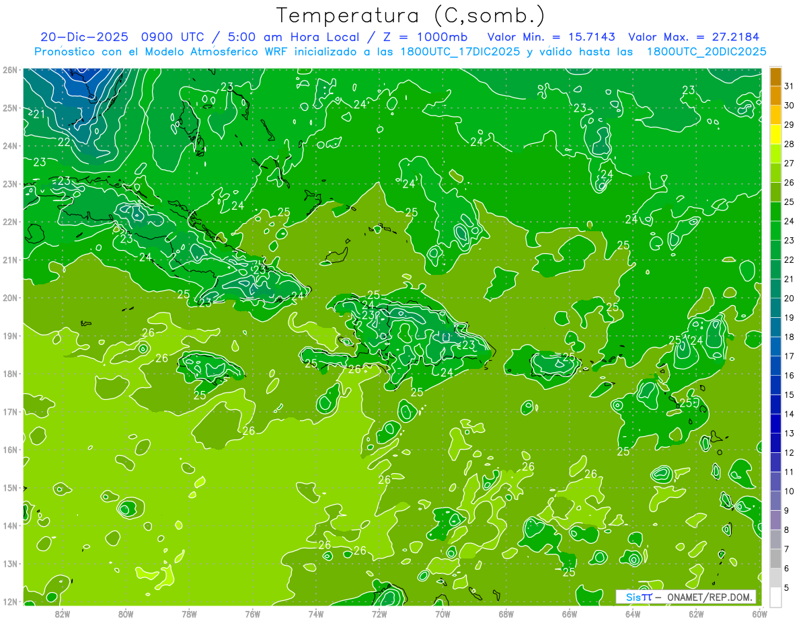
Task: Click the '18N' latitude axis label
Action: point(10,374)
